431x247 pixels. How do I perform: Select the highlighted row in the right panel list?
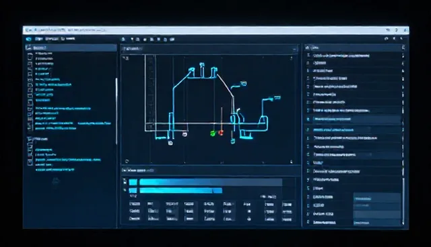tap(353, 119)
